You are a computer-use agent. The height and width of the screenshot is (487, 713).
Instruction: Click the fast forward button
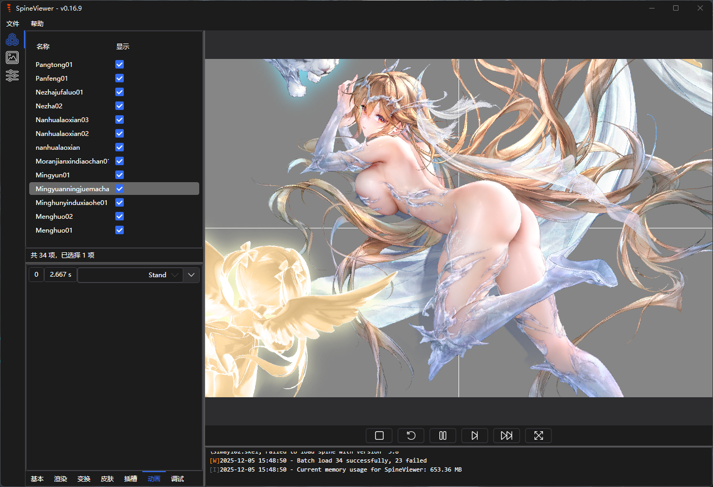pos(506,435)
